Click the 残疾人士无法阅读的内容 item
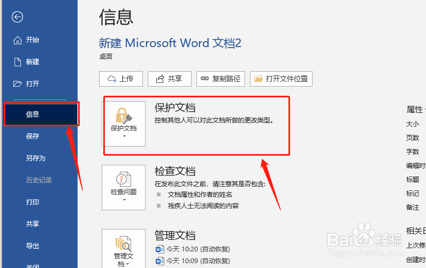 203,206
